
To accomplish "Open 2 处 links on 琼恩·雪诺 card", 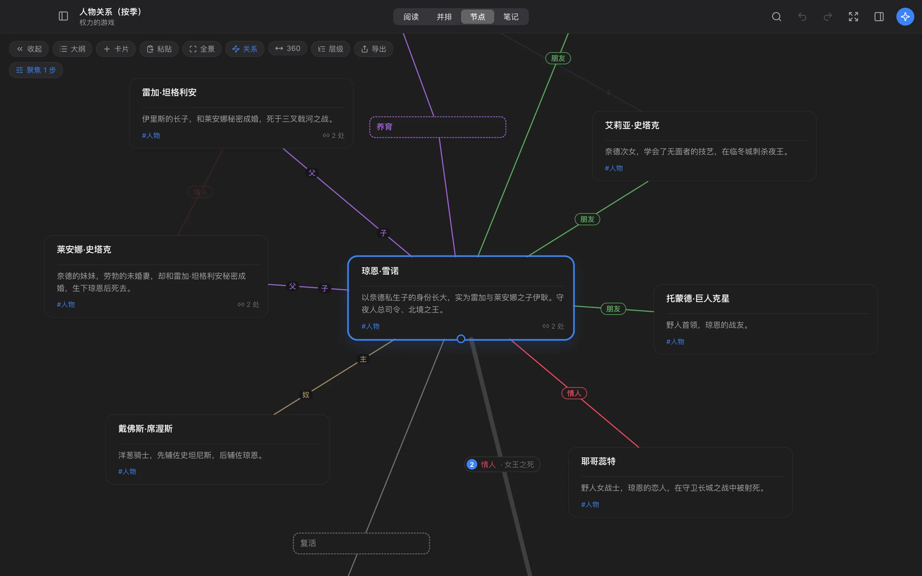I will click(553, 326).
